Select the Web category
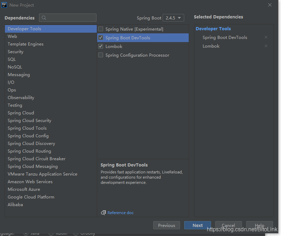281x236 pixels. click(51, 36)
